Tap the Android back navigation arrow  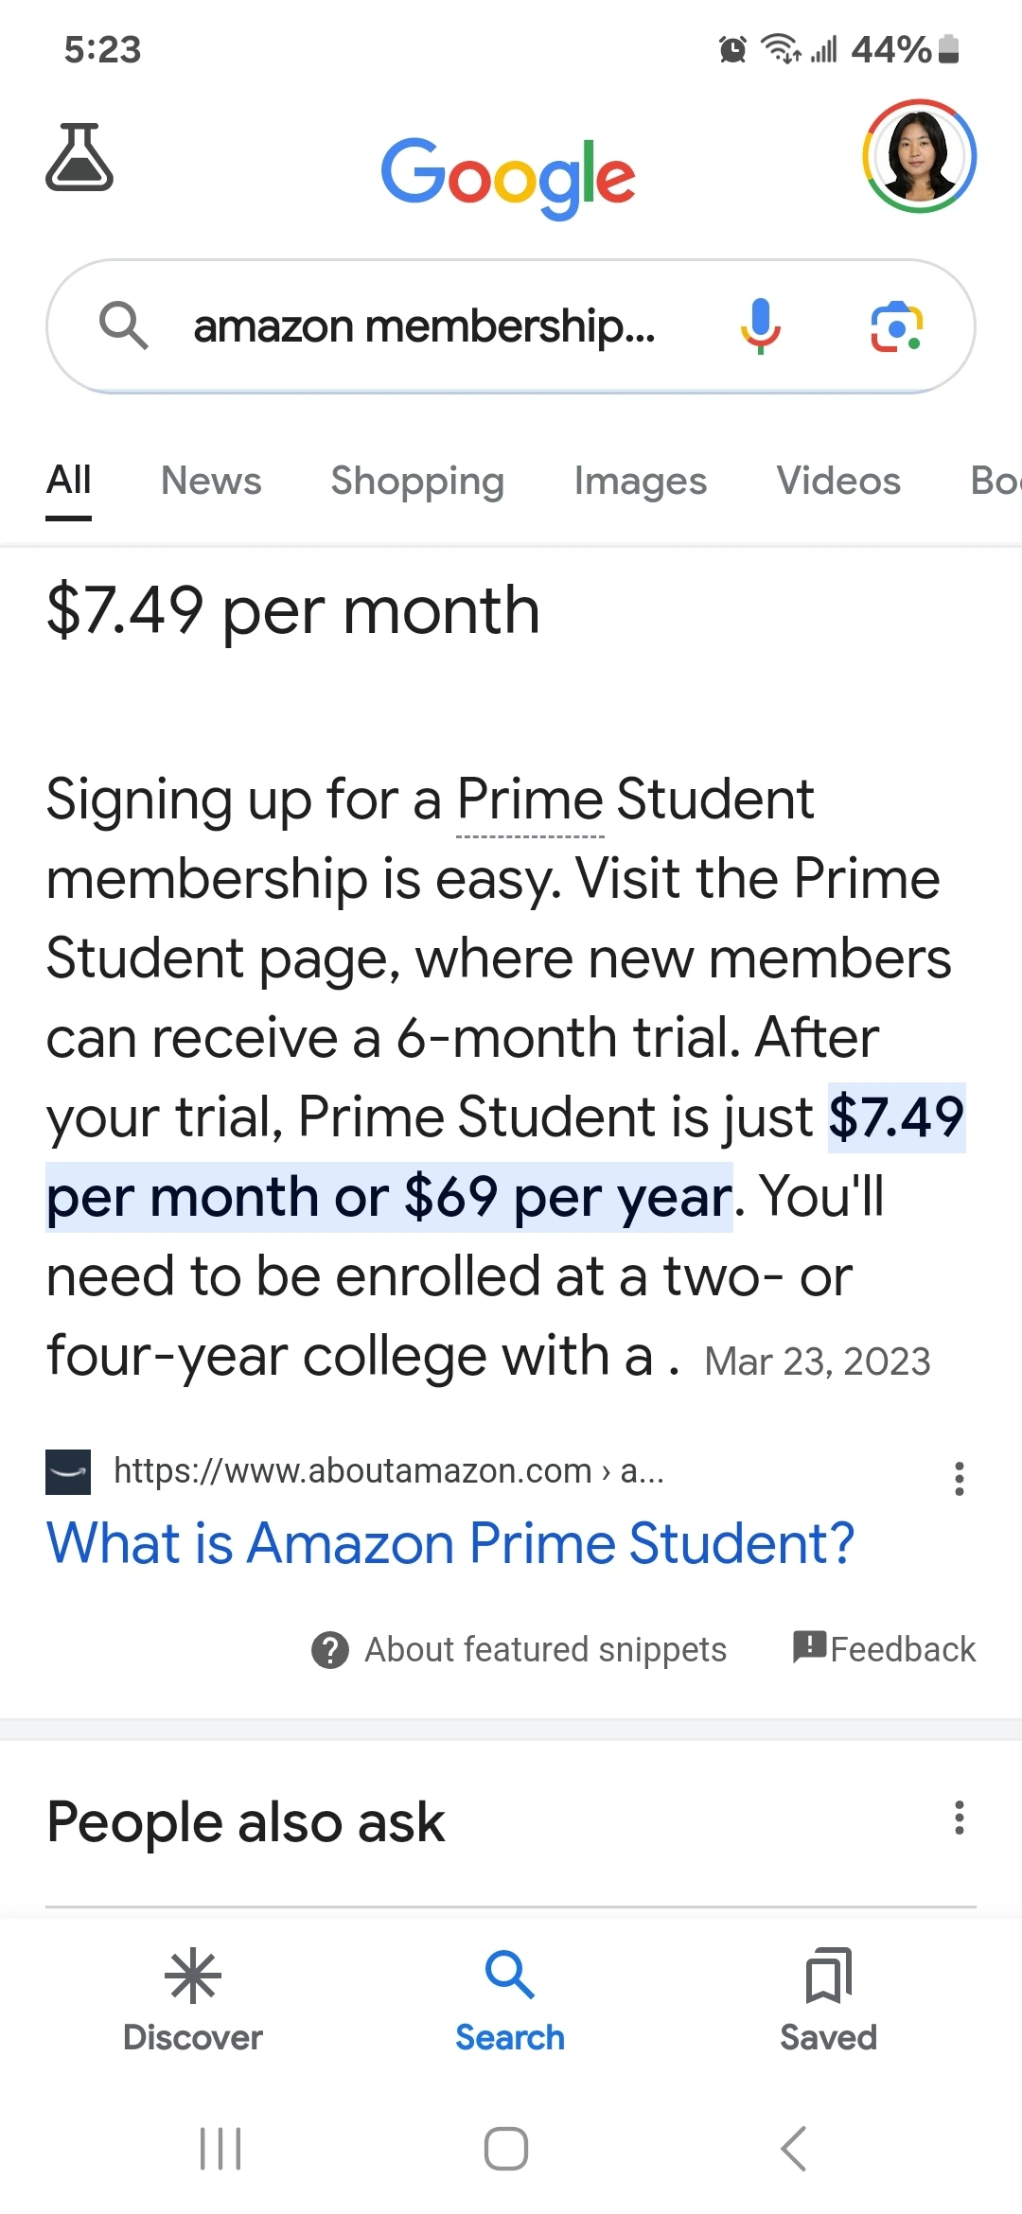[794, 2148]
